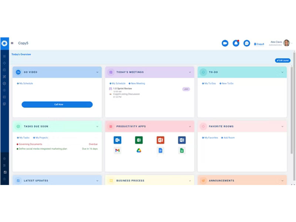
Task: Open the chat messages icon in the header
Action: pos(247,43)
